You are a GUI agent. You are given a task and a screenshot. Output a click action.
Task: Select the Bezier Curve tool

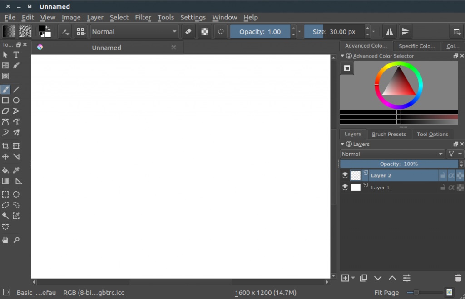coord(5,122)
